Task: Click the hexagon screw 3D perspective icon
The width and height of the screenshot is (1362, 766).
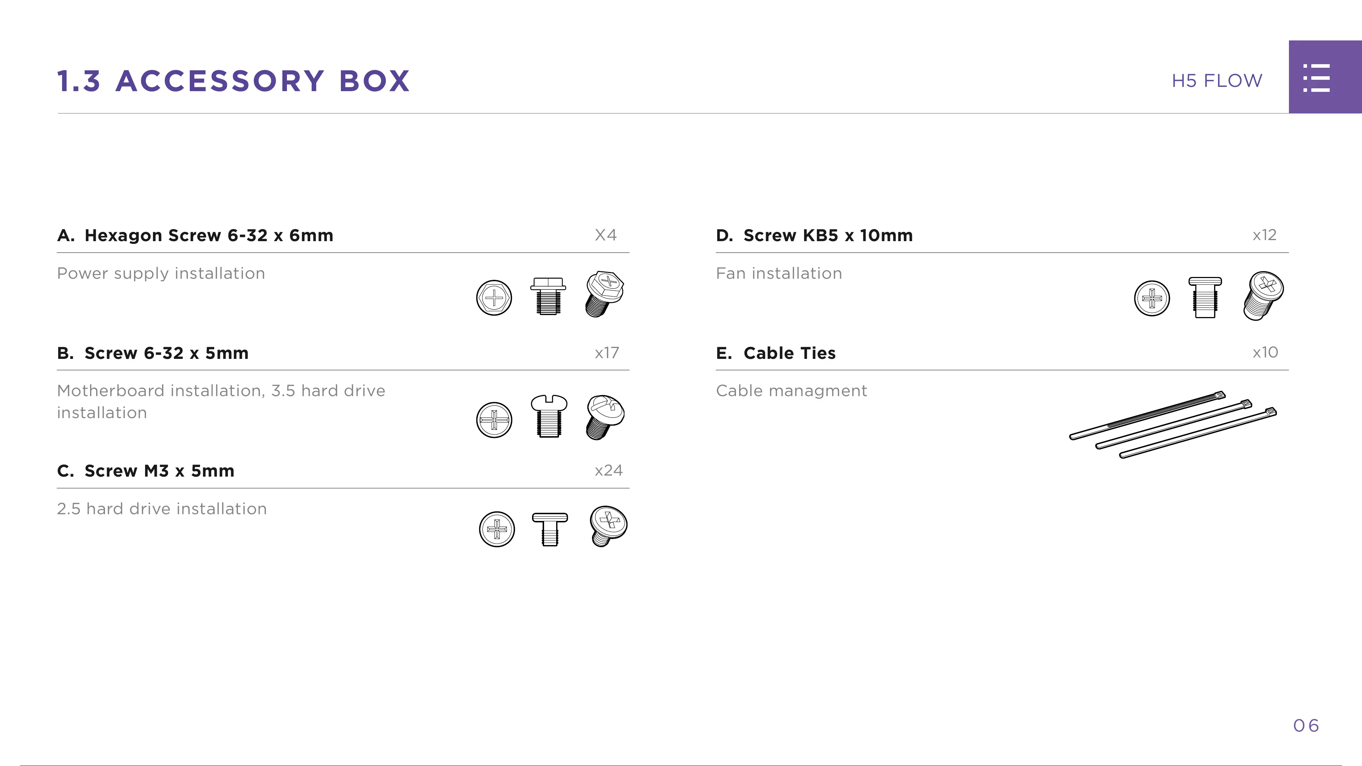Action: pyautogui.click(x=604, y=294)
